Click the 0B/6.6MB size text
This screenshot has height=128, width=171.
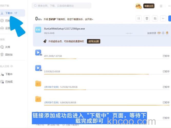click(x=49, y=33)
